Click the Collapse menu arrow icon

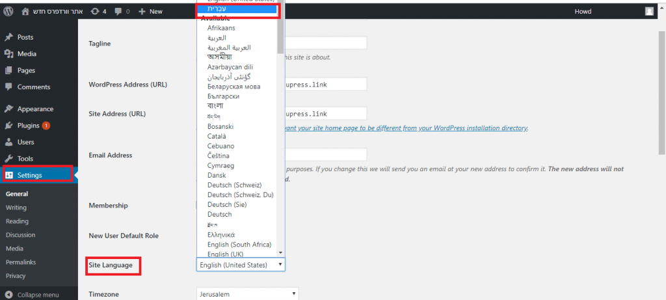[x=9, y=295]
